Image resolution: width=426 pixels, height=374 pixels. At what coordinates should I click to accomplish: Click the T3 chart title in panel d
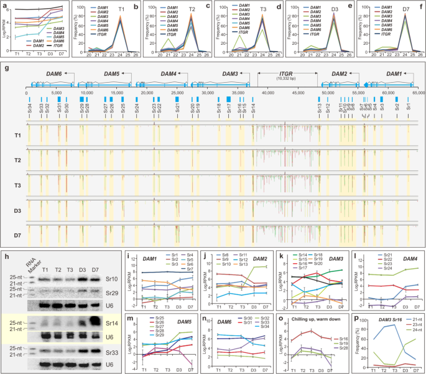[x=263, y=9]
